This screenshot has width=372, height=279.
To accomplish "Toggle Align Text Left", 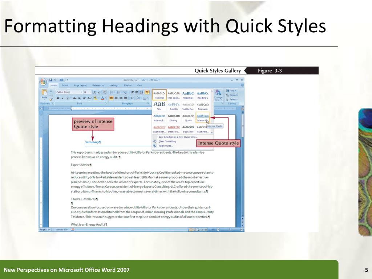I will pyautogui.click(x=111, y=98).
